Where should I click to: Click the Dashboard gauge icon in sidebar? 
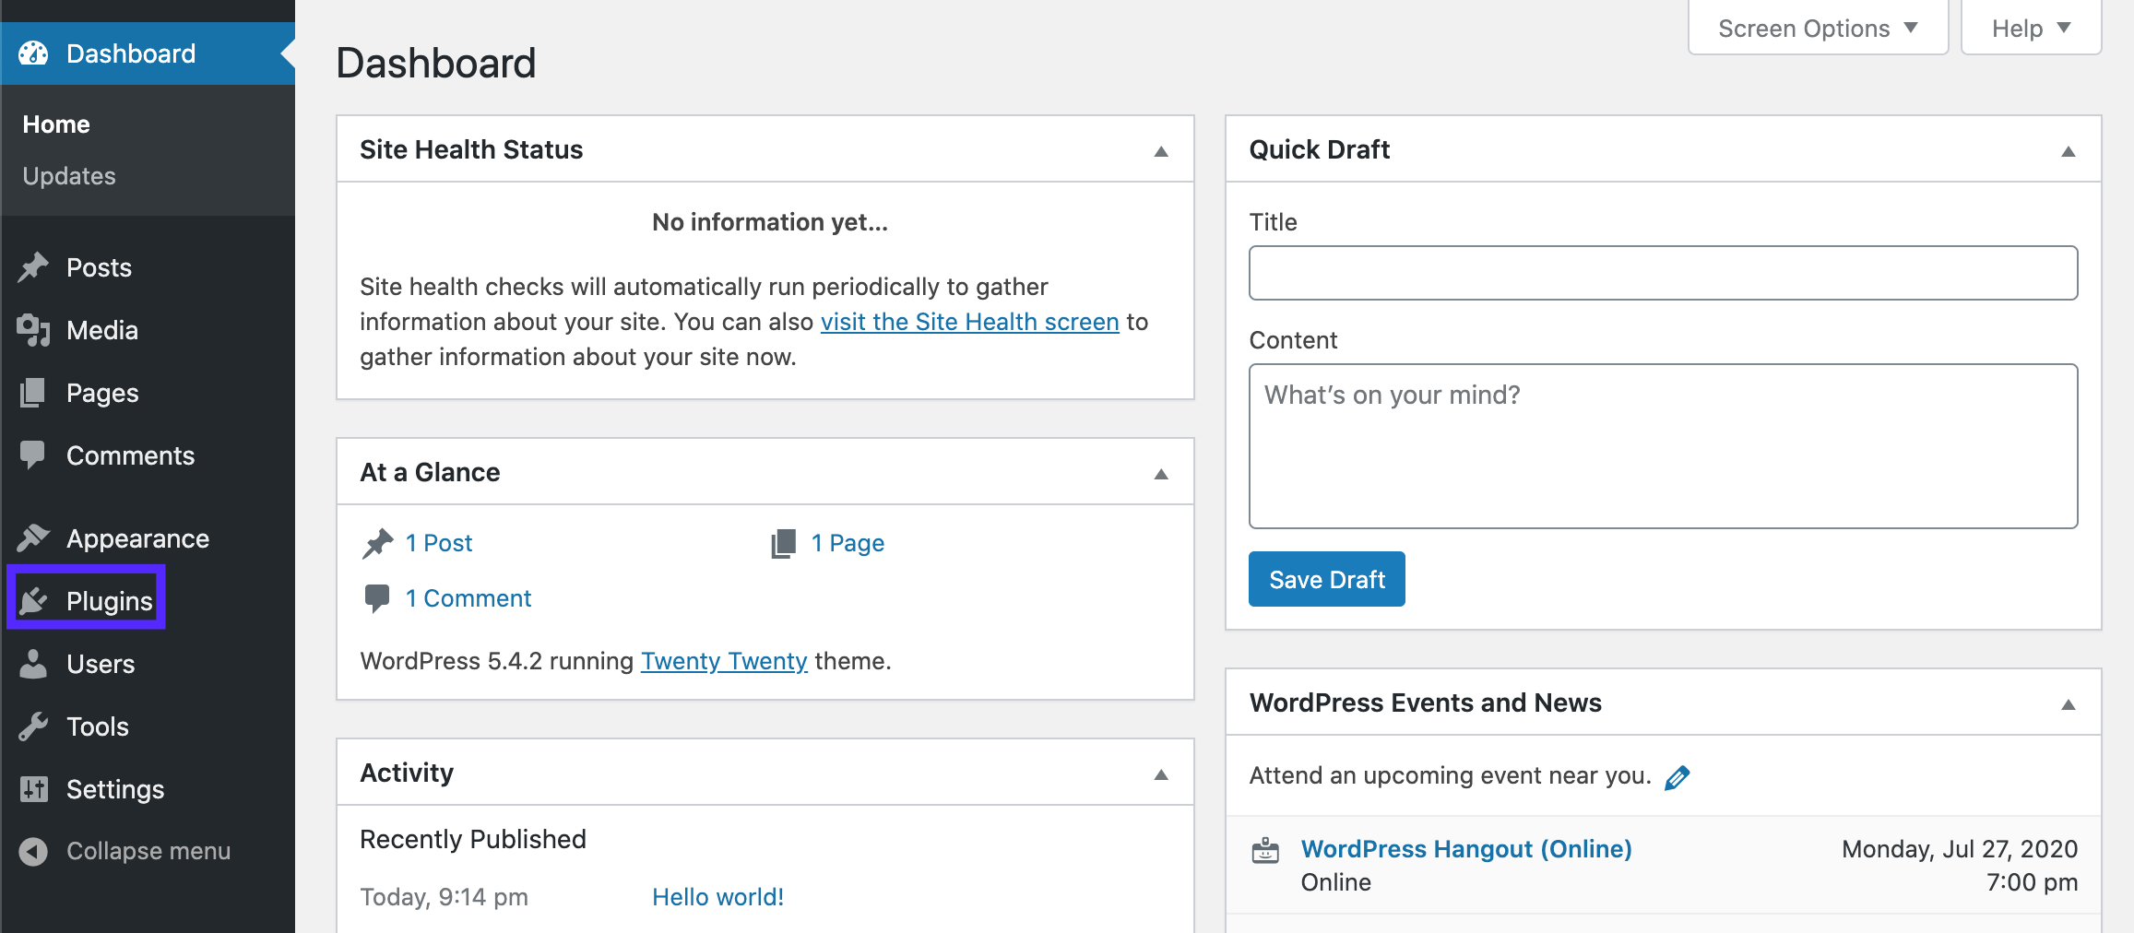click(x=33, y=53)
